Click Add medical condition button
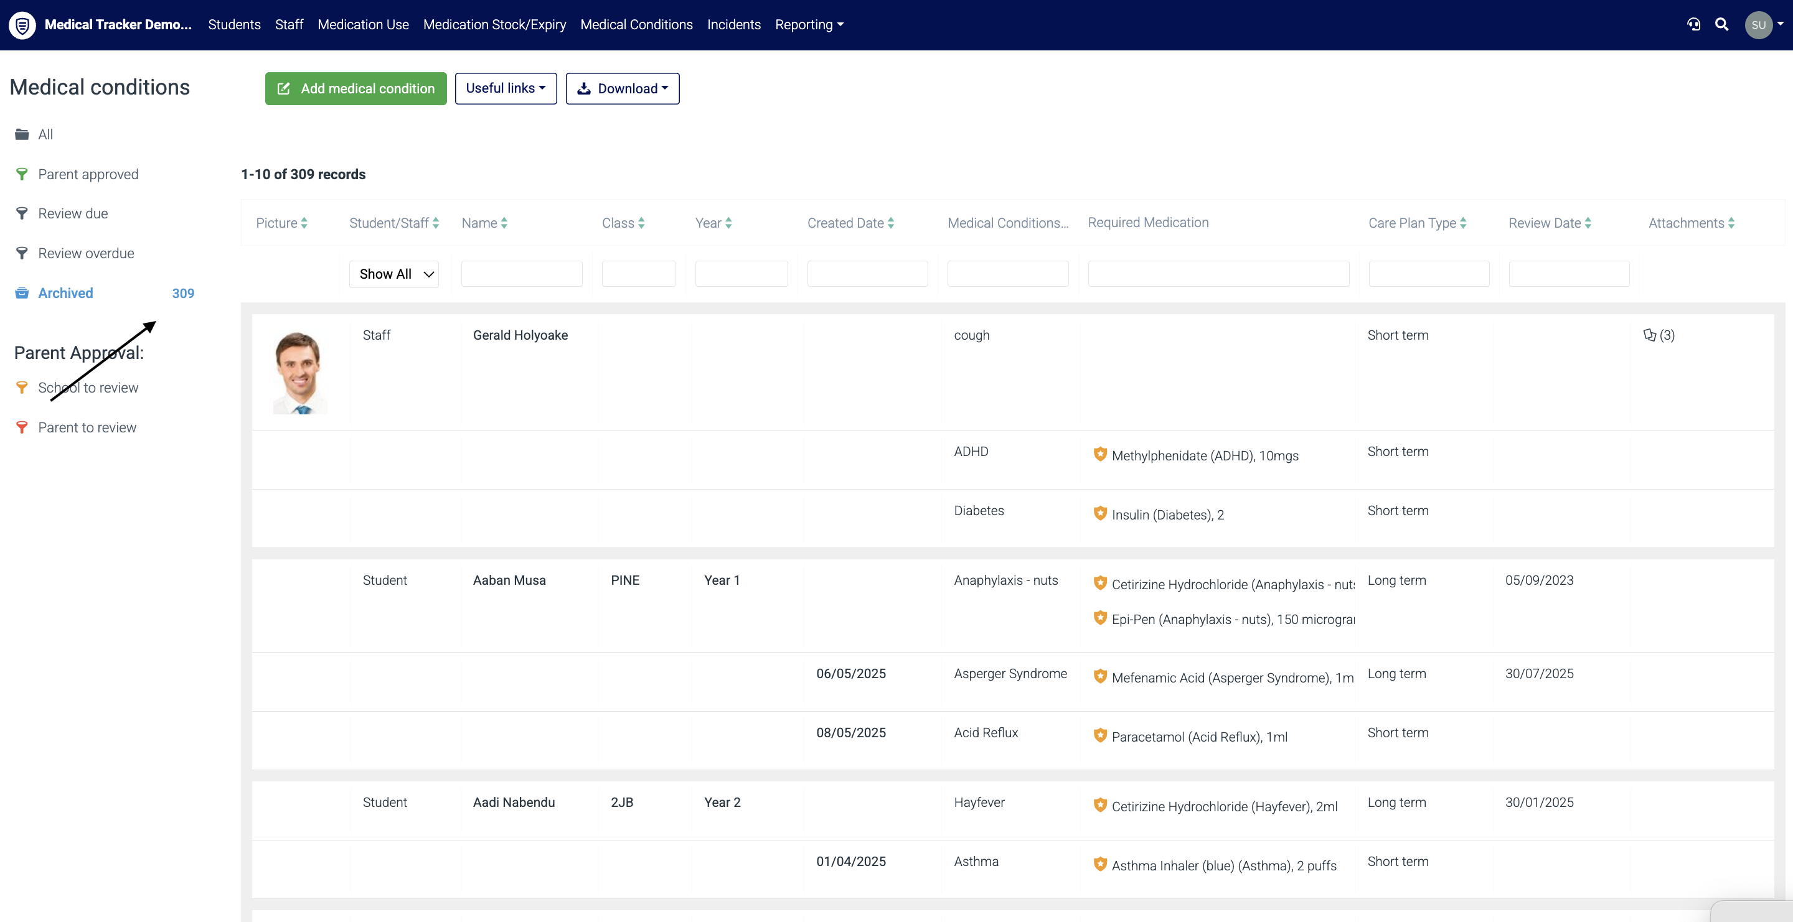The width and height of the screenshot is (1793, 922). pos(355,88)
